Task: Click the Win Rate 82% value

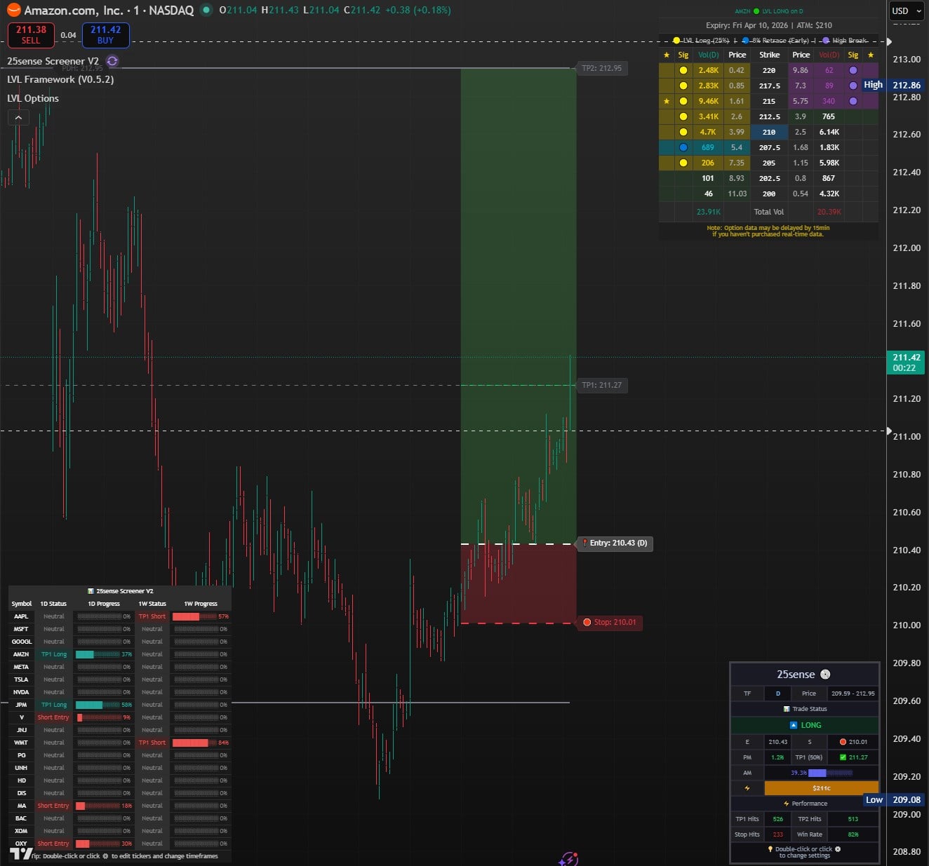Action: [x=853, y=834]
